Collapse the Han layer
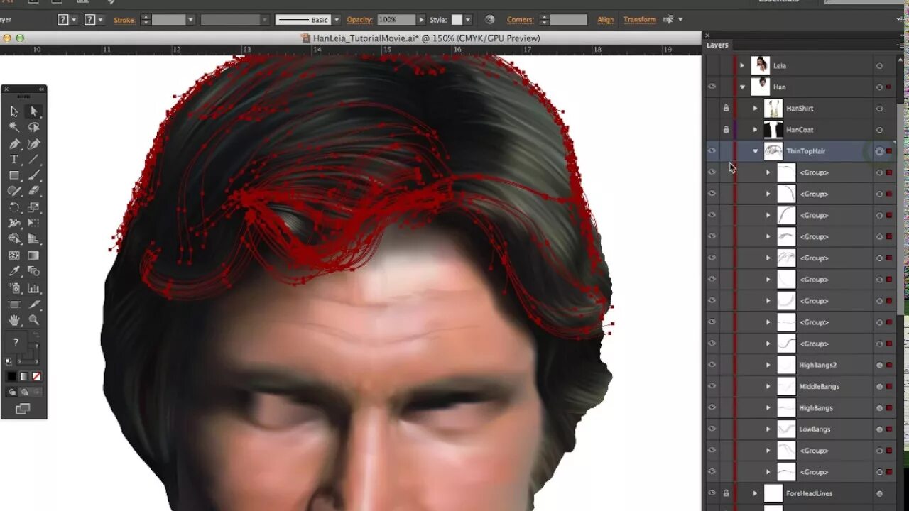 point(742,87)
